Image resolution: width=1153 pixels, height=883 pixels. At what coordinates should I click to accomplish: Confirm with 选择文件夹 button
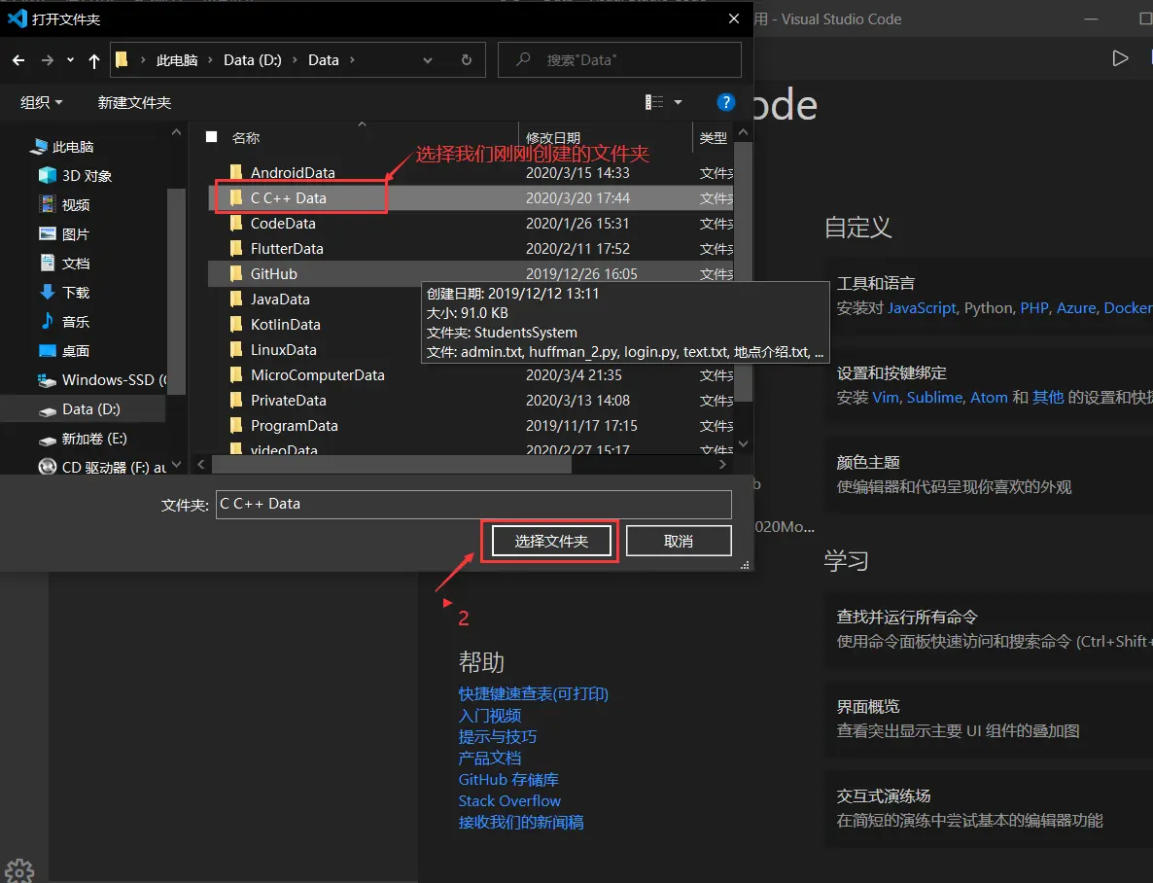click(551, 542)
